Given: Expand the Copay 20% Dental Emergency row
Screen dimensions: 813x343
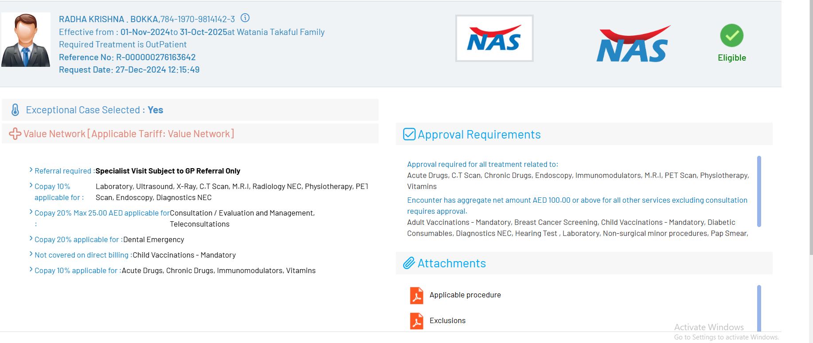Looking at the screenshot, I should (31, 239).
